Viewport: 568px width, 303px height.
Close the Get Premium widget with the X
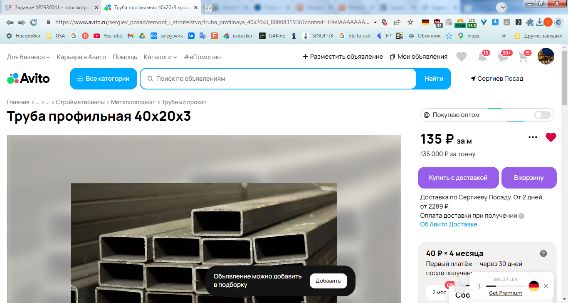(546, 286)
